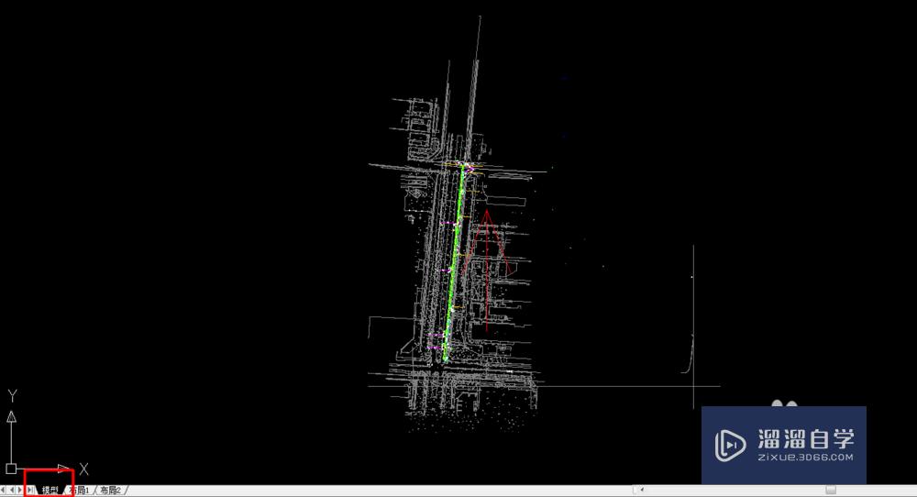Click the UCS origin square icon

pos(11,469)
